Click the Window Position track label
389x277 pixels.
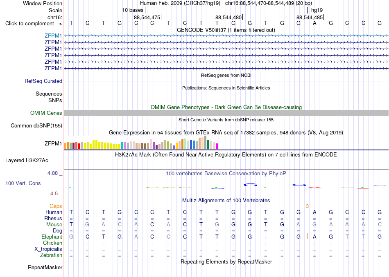click(43, 3)
